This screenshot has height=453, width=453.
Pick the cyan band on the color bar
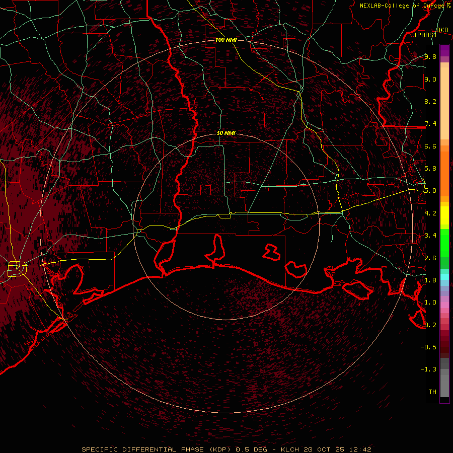444,277
